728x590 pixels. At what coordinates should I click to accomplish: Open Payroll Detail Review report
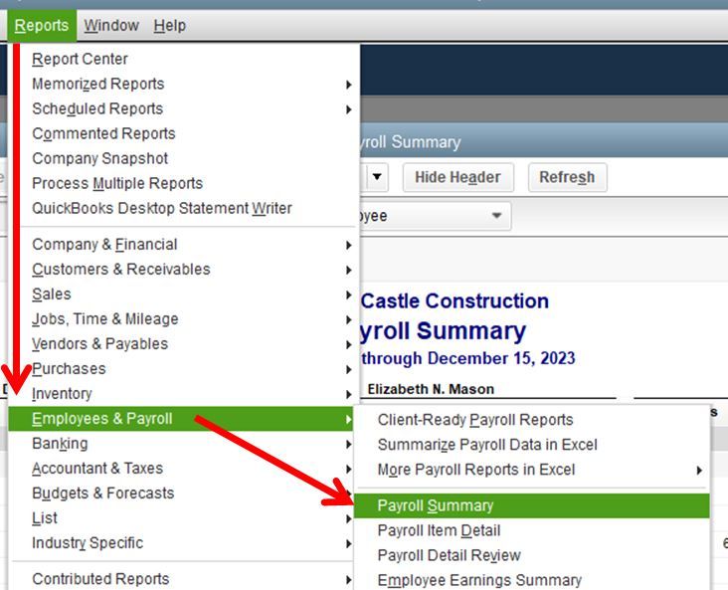(532, 555)
